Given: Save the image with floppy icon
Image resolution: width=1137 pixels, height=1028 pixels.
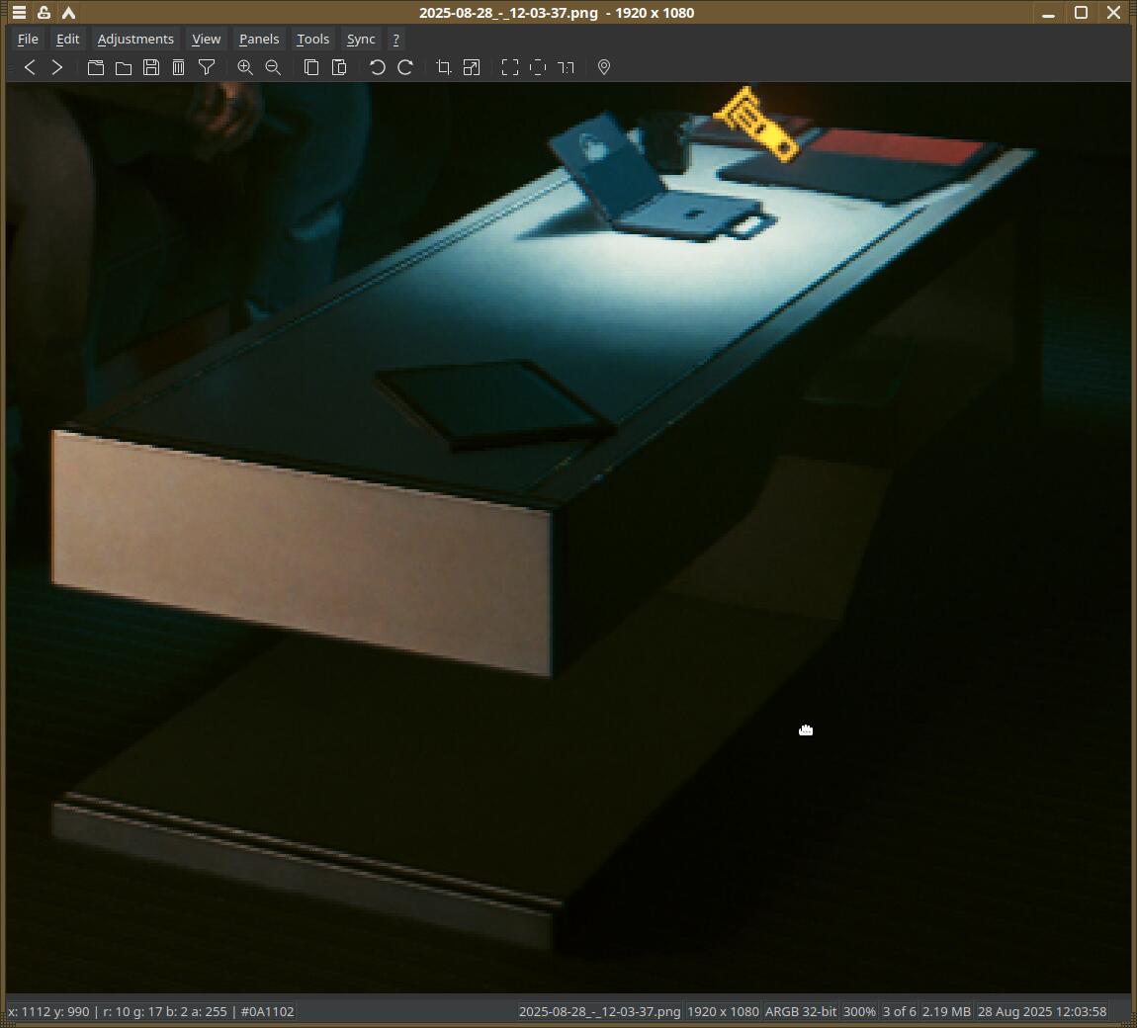Looking at the screenshot, I should [x=151, y=67].
